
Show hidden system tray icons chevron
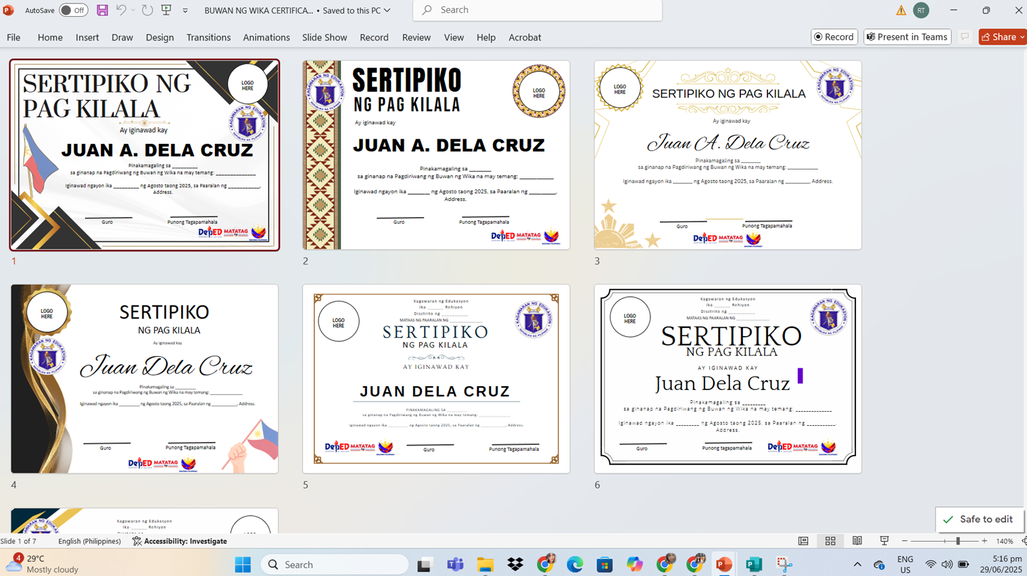coord(857,565)
